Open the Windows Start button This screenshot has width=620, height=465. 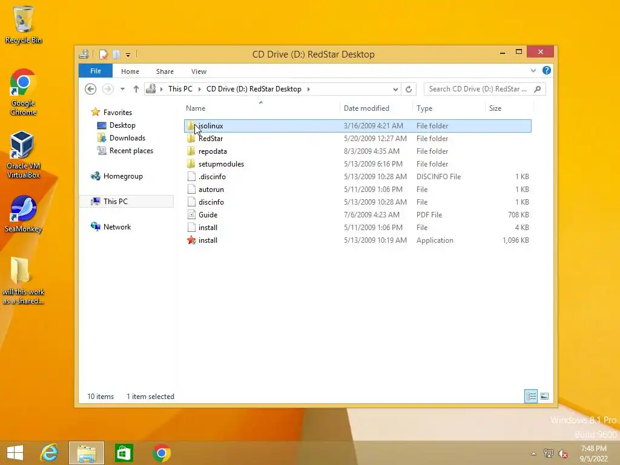point(15,453)
